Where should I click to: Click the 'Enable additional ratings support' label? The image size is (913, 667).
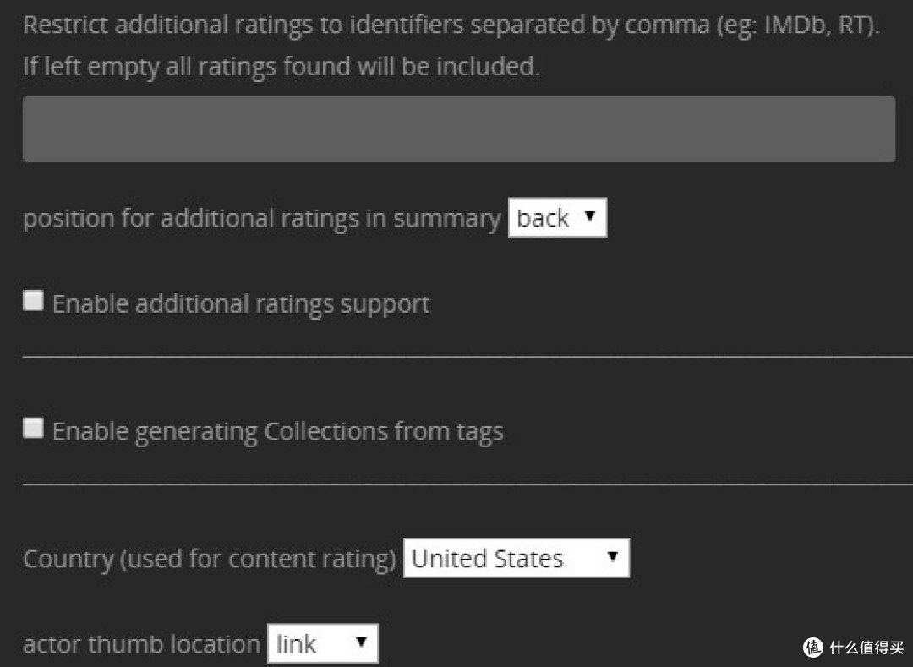[x=241, y=304]
